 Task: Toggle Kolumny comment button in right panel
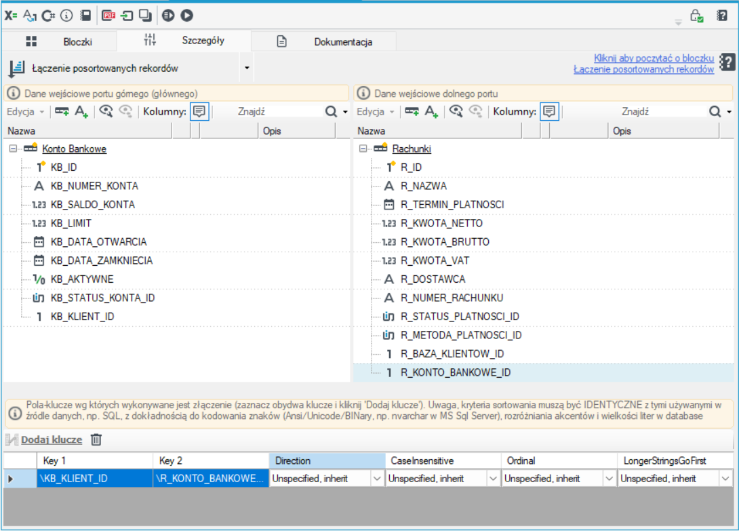coord(549,112)
